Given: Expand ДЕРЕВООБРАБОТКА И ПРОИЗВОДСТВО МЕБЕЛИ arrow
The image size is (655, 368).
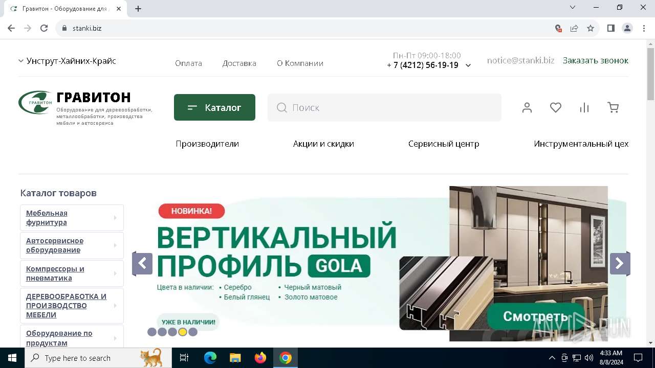Looking at the screenshot, I should pyautogui.click(x=115, y=306).
